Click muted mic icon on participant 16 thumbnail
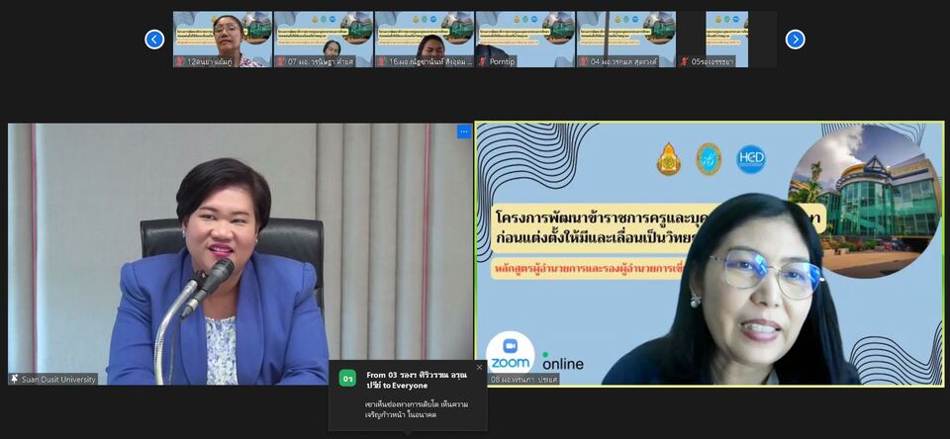The height and width of the screenshot is (439, 950). coord(382,61)
